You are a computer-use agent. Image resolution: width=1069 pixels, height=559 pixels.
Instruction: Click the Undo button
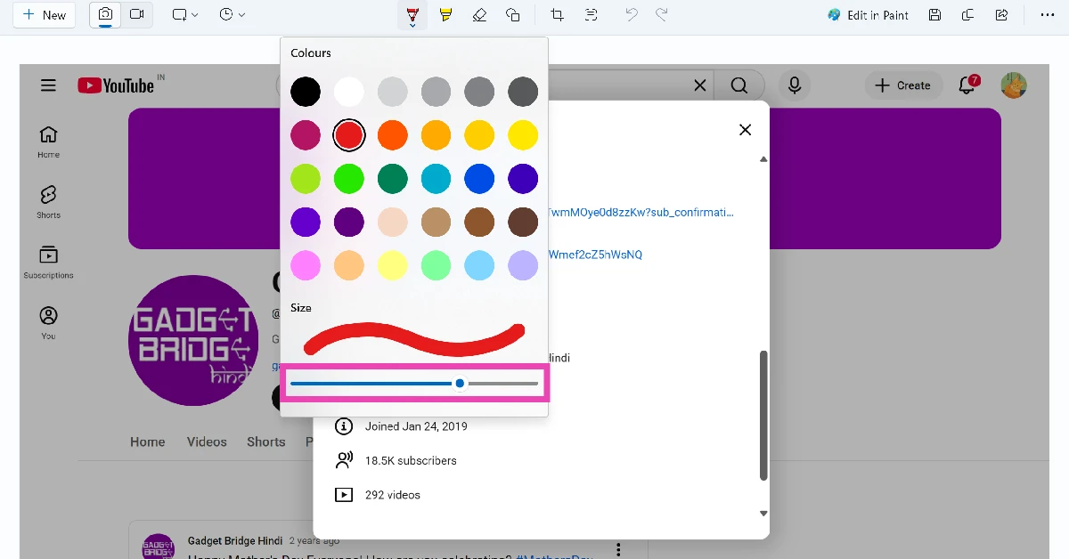tap(632, 14)
